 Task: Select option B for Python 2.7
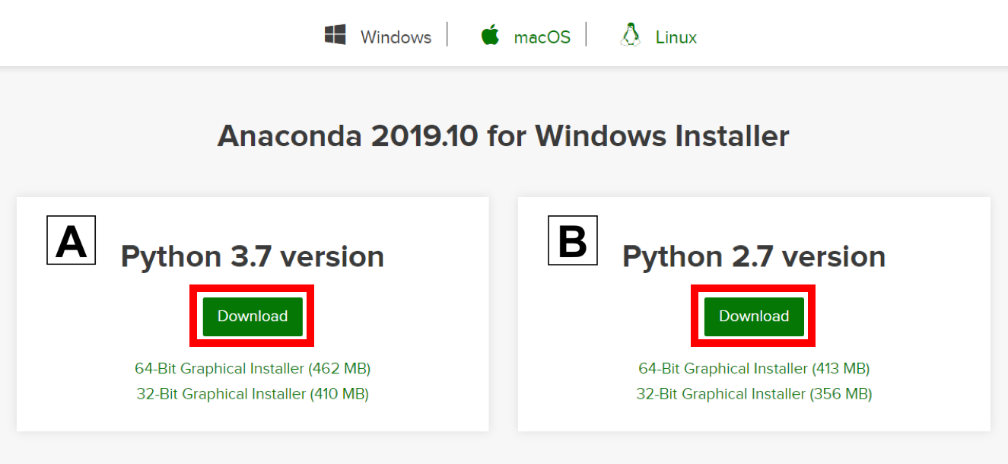pos(572,240)
